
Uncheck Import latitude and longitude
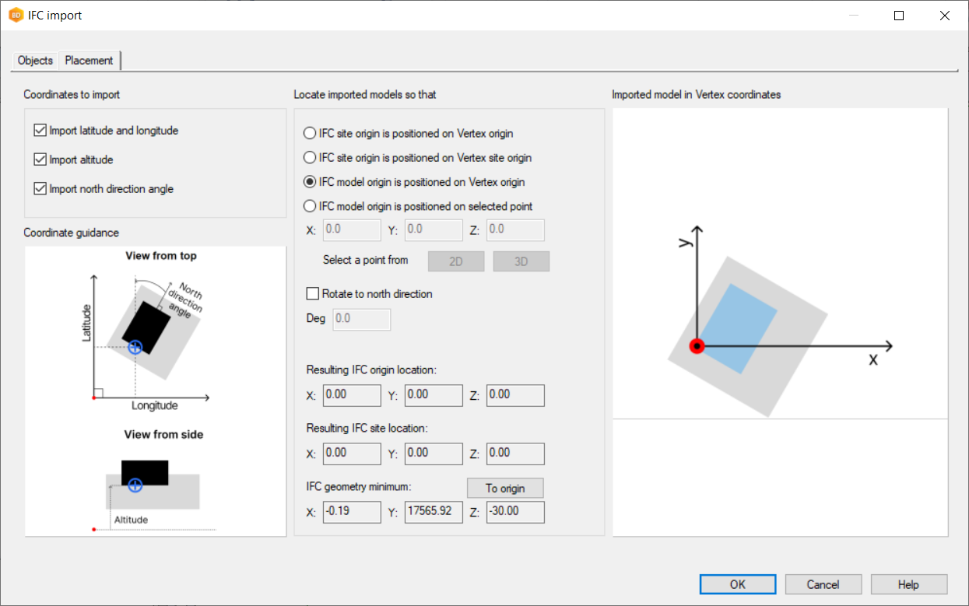pyautogui.click(x=41, y=131)
